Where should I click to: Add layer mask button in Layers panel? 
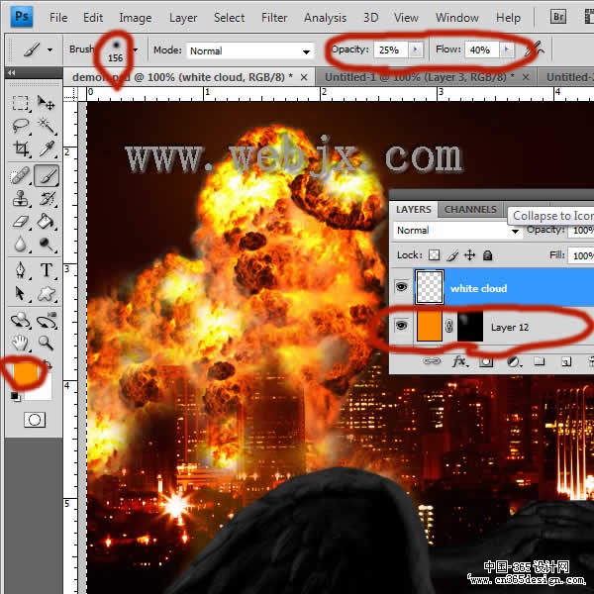coord(486,361)
